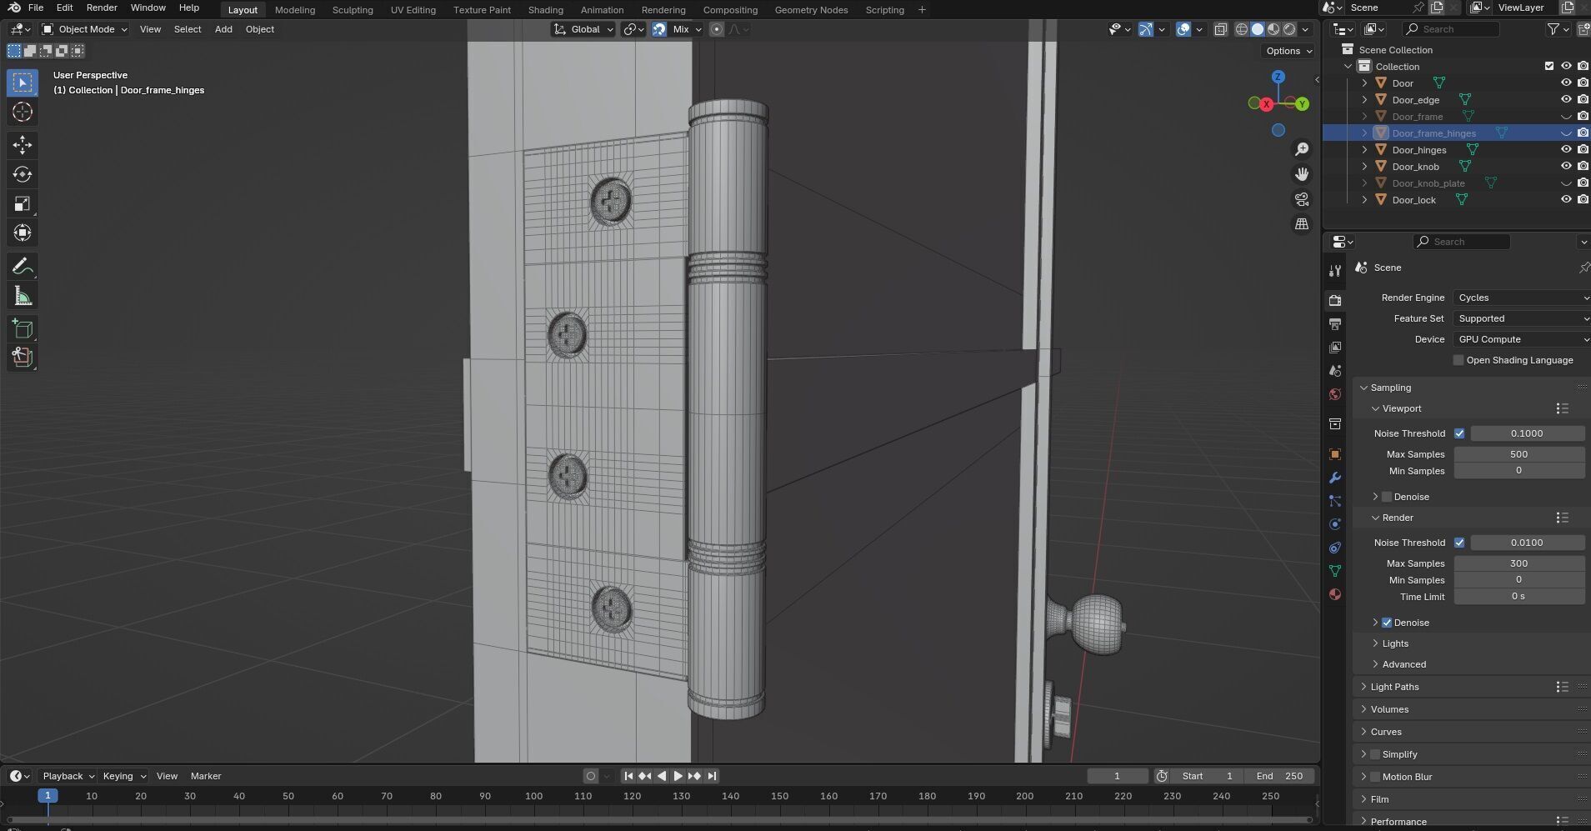Open the outliner filter funnel
This screenshot has width=1591, height=831.
click(1553, 29)
